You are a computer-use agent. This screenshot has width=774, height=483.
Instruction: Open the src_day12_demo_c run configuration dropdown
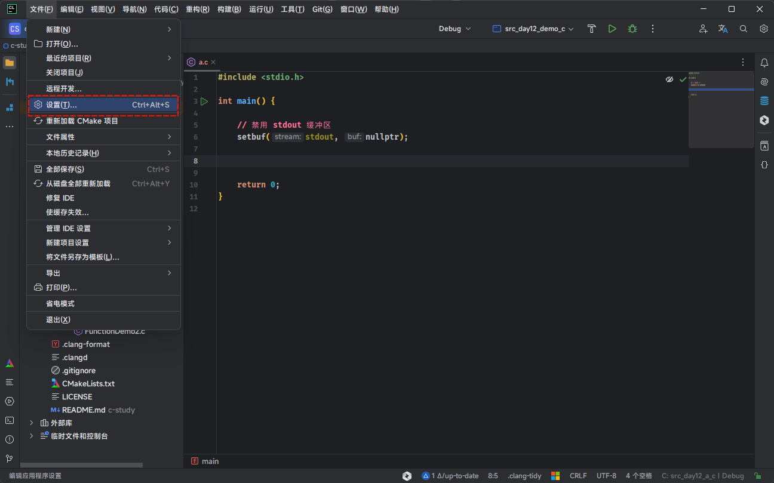[x=533, y=29]
